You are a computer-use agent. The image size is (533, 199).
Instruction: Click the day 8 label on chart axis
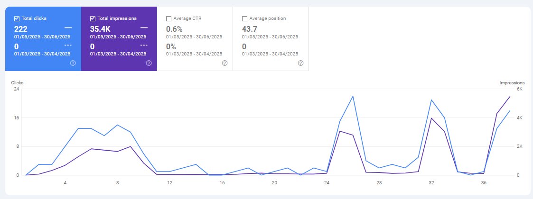pyautogui.click(x=117, y=183)
